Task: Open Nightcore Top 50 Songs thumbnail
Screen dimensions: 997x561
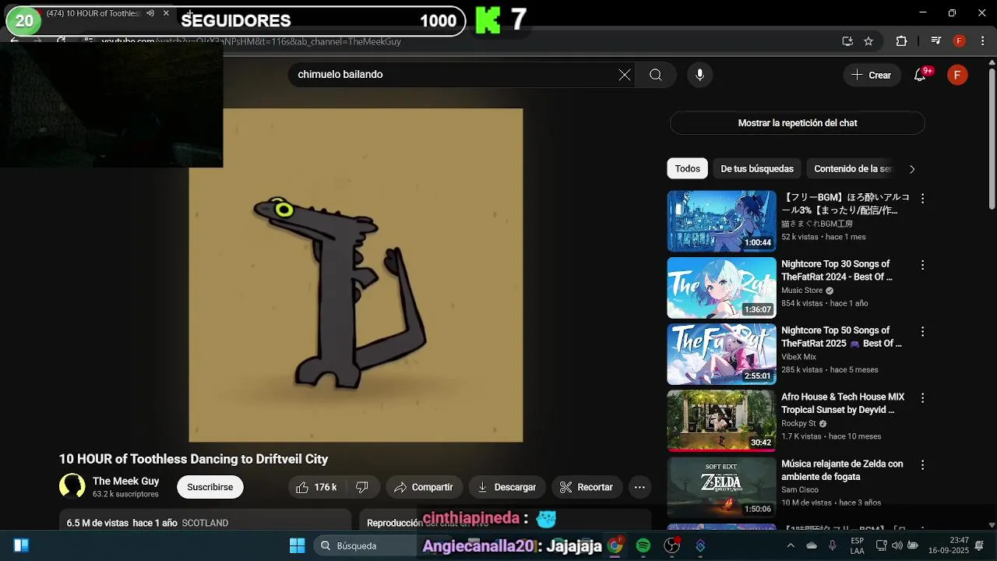Action: 721,354
